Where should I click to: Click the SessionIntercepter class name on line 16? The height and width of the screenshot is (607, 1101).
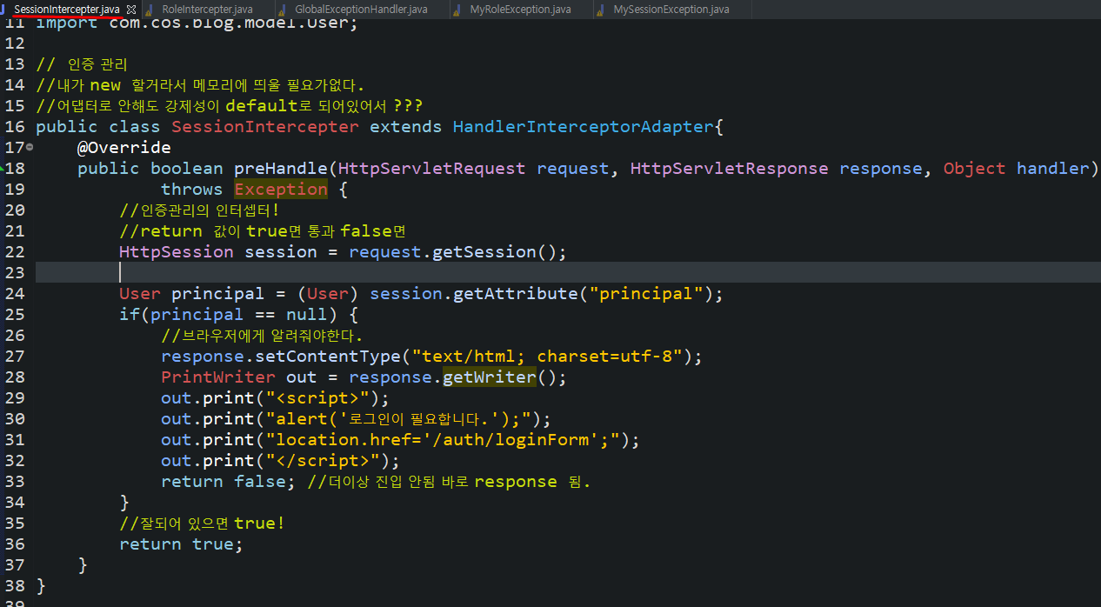(x=265, y=126)
